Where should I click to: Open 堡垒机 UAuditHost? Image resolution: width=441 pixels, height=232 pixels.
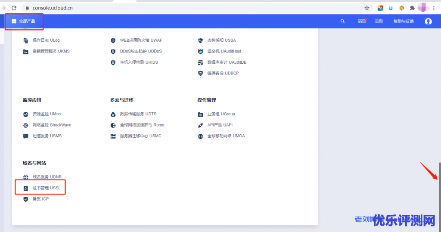(x=224, y=51)
